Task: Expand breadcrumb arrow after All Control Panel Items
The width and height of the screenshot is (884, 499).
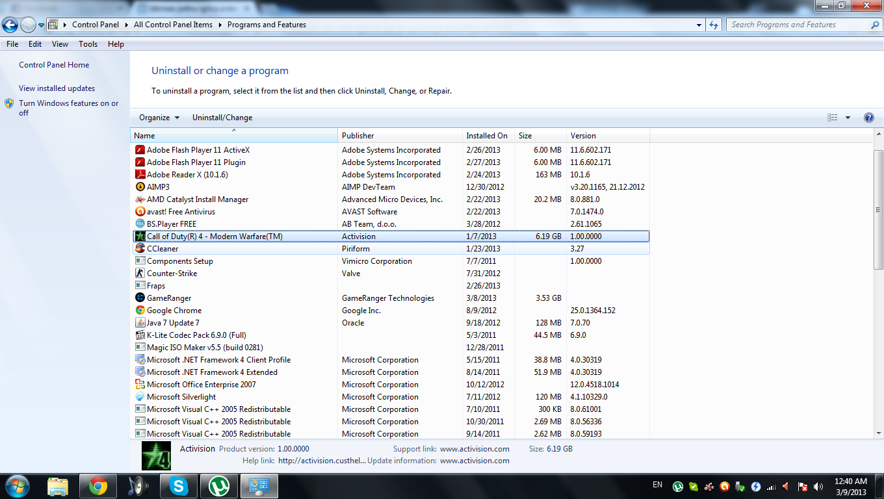Action: [220, 25]
